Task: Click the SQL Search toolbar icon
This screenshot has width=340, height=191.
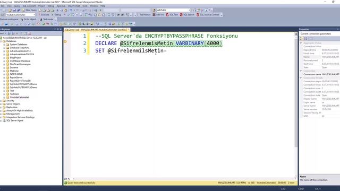Action: click(x=187, y=15)
